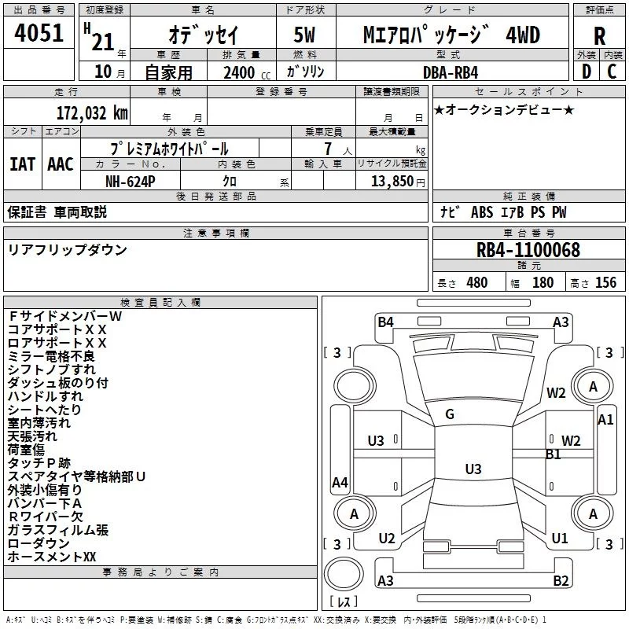629x629 pixels.
Task: Click inspector note ミラー電格不良
Action: click(x=51, y=356)
